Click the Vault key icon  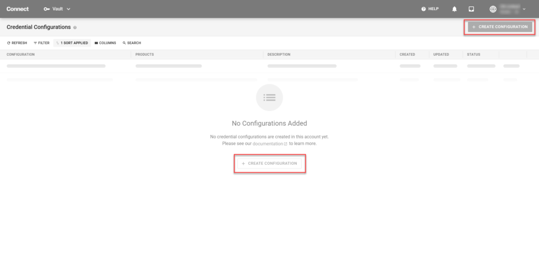pyautogui.click(x=46, y=9)
